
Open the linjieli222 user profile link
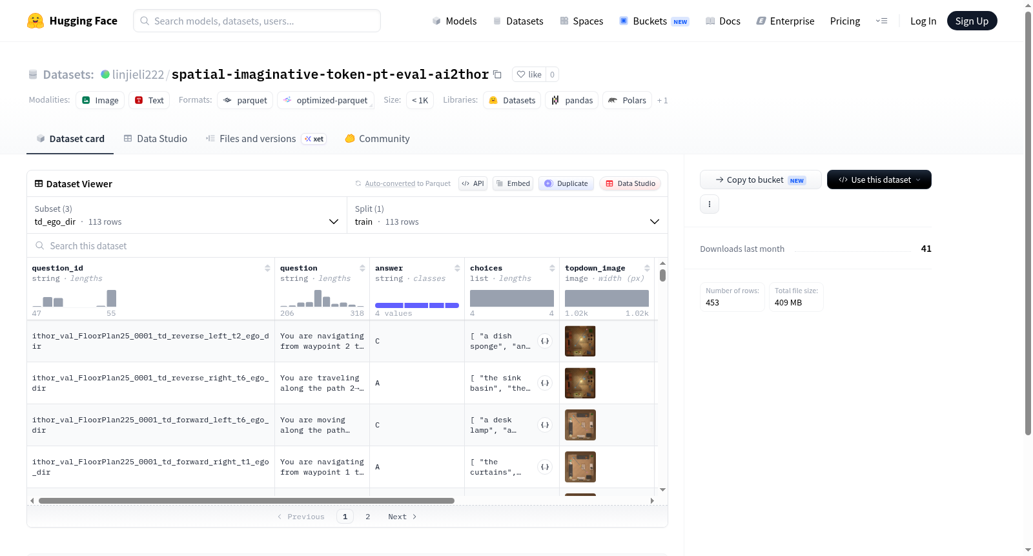point(138,74)
